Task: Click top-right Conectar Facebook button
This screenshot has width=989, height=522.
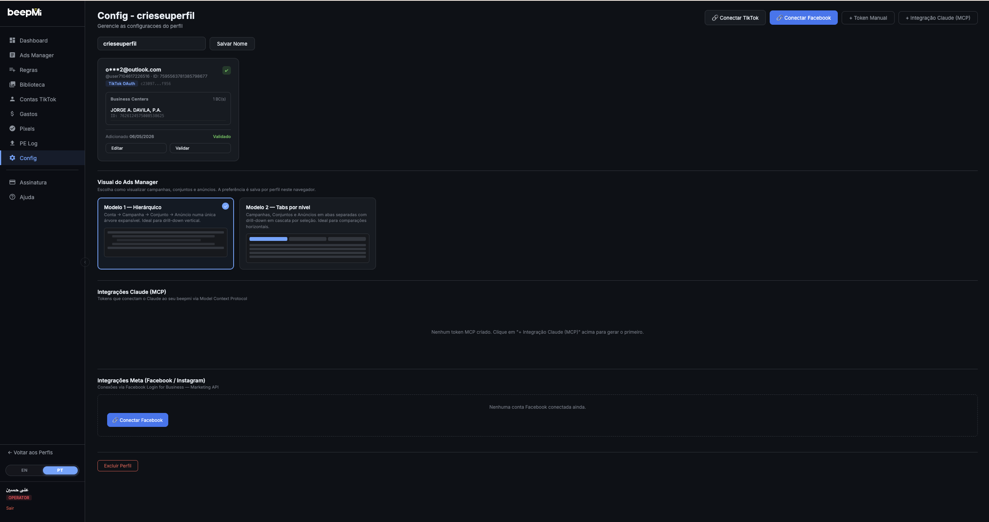Action: [803, 18]
